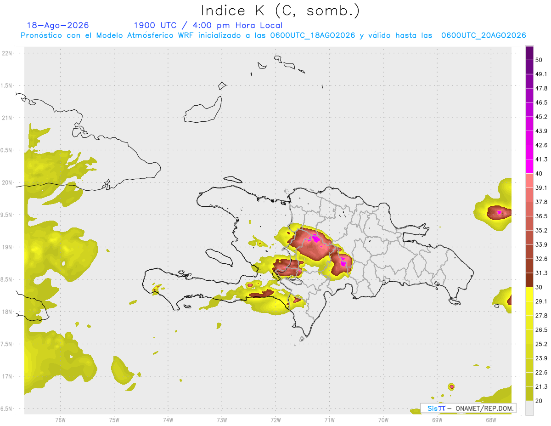
Task: Click the color scale value "29.1"
Action: (541, 301)
